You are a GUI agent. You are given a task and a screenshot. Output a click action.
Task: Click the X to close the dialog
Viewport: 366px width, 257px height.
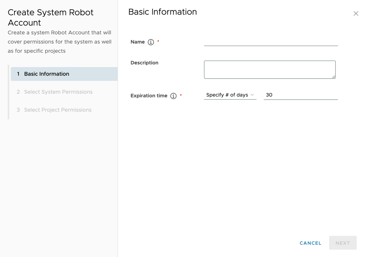[x=356, y=13]
